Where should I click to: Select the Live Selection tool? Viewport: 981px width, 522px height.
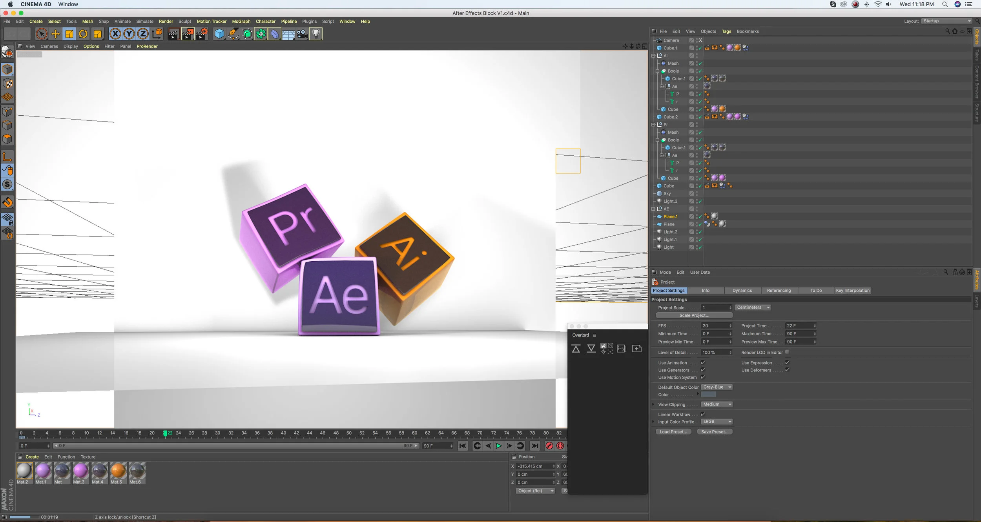(42, 34)
